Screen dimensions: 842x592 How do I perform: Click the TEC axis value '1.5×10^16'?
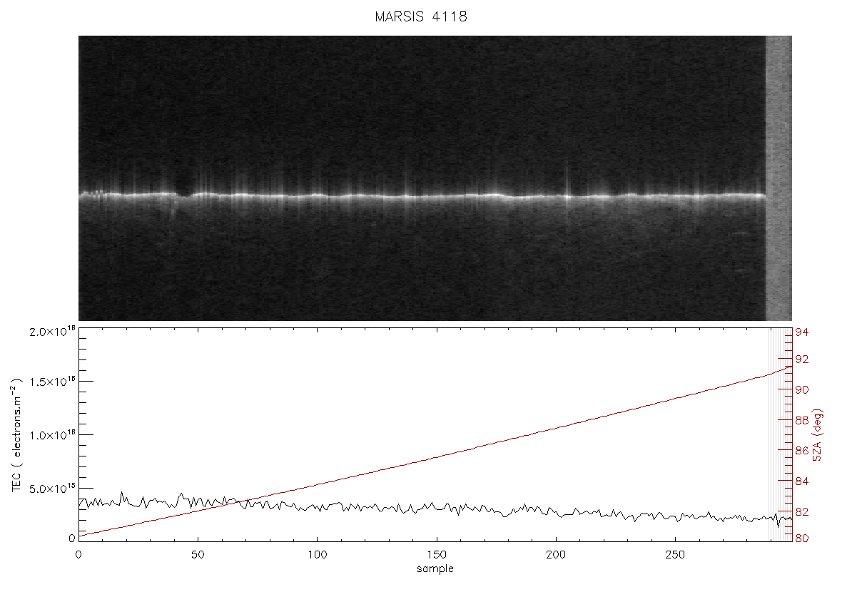coord(52,382)
